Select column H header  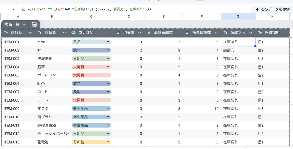[272, 17]
